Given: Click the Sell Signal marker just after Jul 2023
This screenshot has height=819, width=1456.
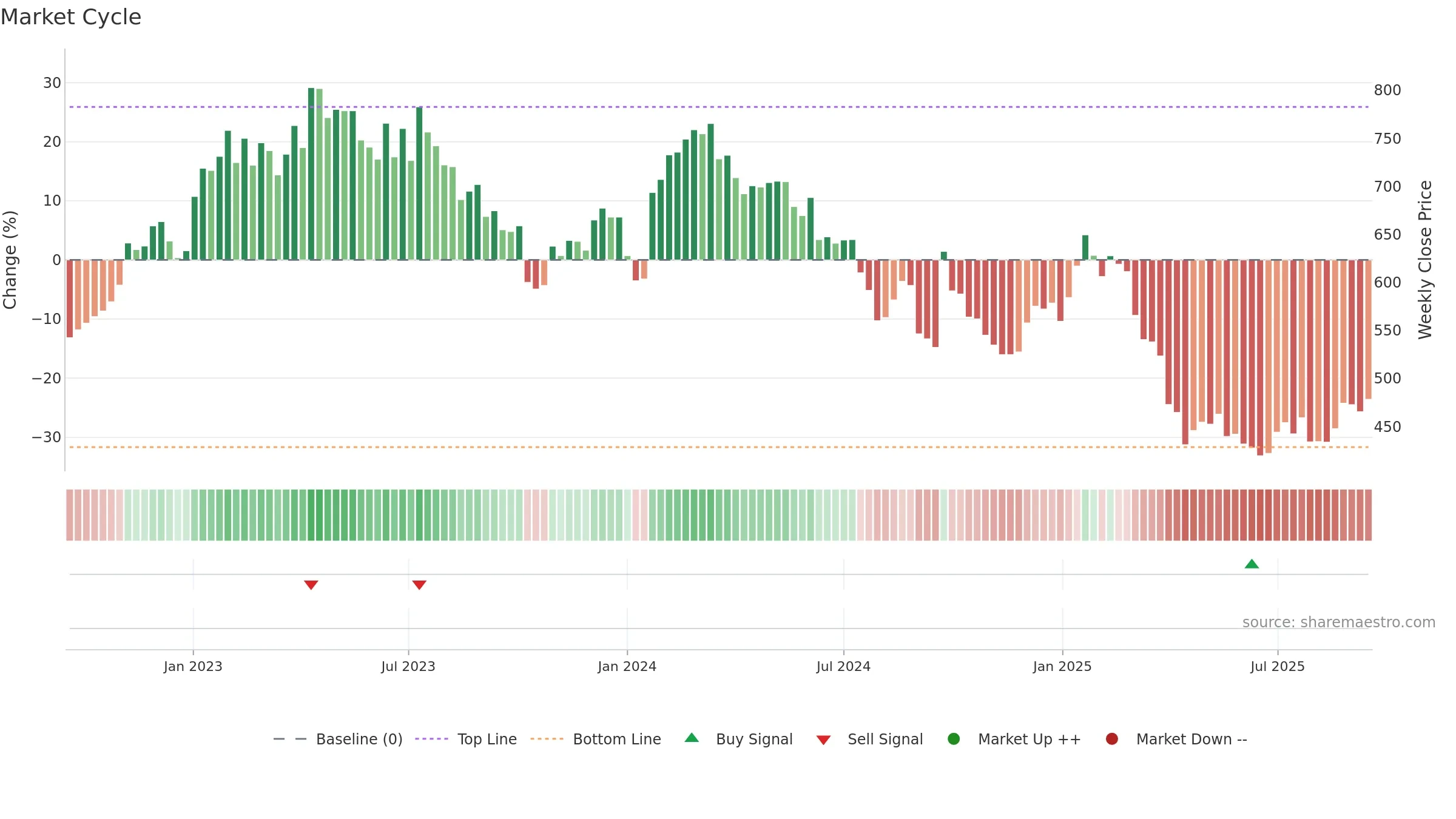Looking at the screenshot, I should click(x=419, y=585).
